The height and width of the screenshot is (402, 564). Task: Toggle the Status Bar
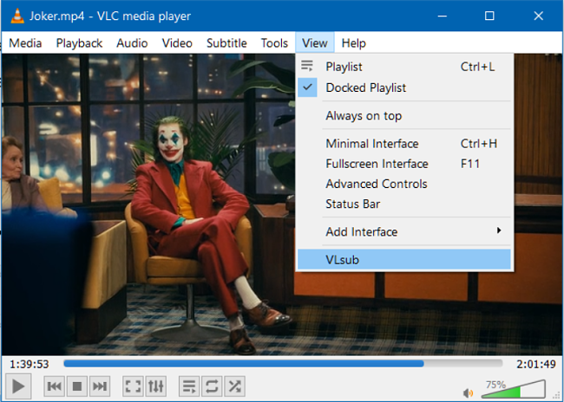coord(404,204)
